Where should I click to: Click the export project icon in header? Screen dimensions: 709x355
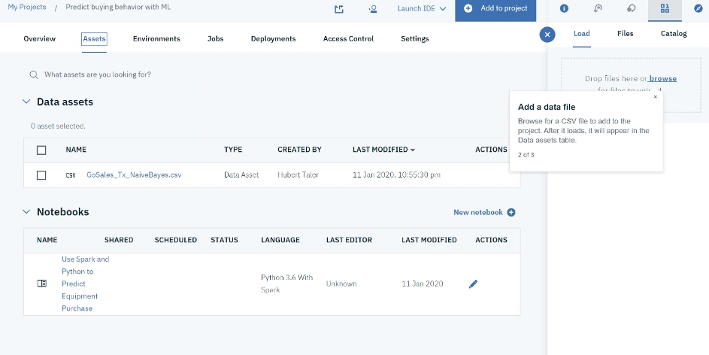coord(338,9)
